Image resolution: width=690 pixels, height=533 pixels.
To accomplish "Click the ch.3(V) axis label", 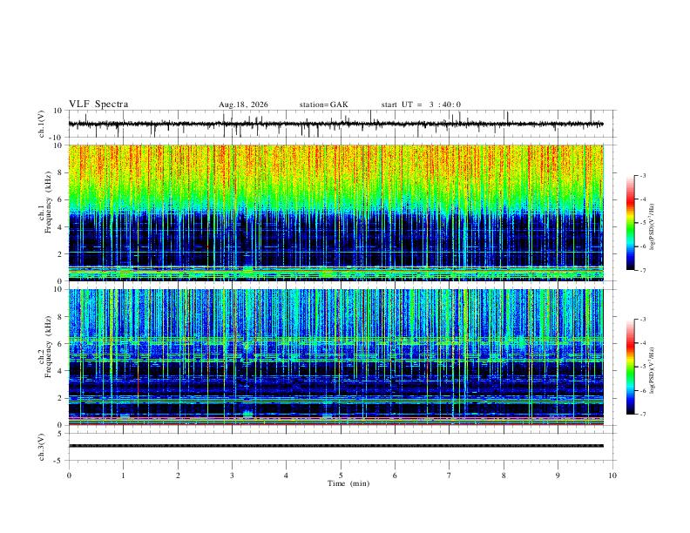I will (x=42, y=447).
